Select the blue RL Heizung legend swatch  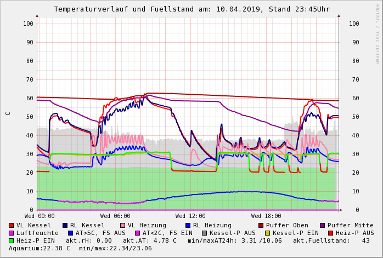click(x=188, y=225)
